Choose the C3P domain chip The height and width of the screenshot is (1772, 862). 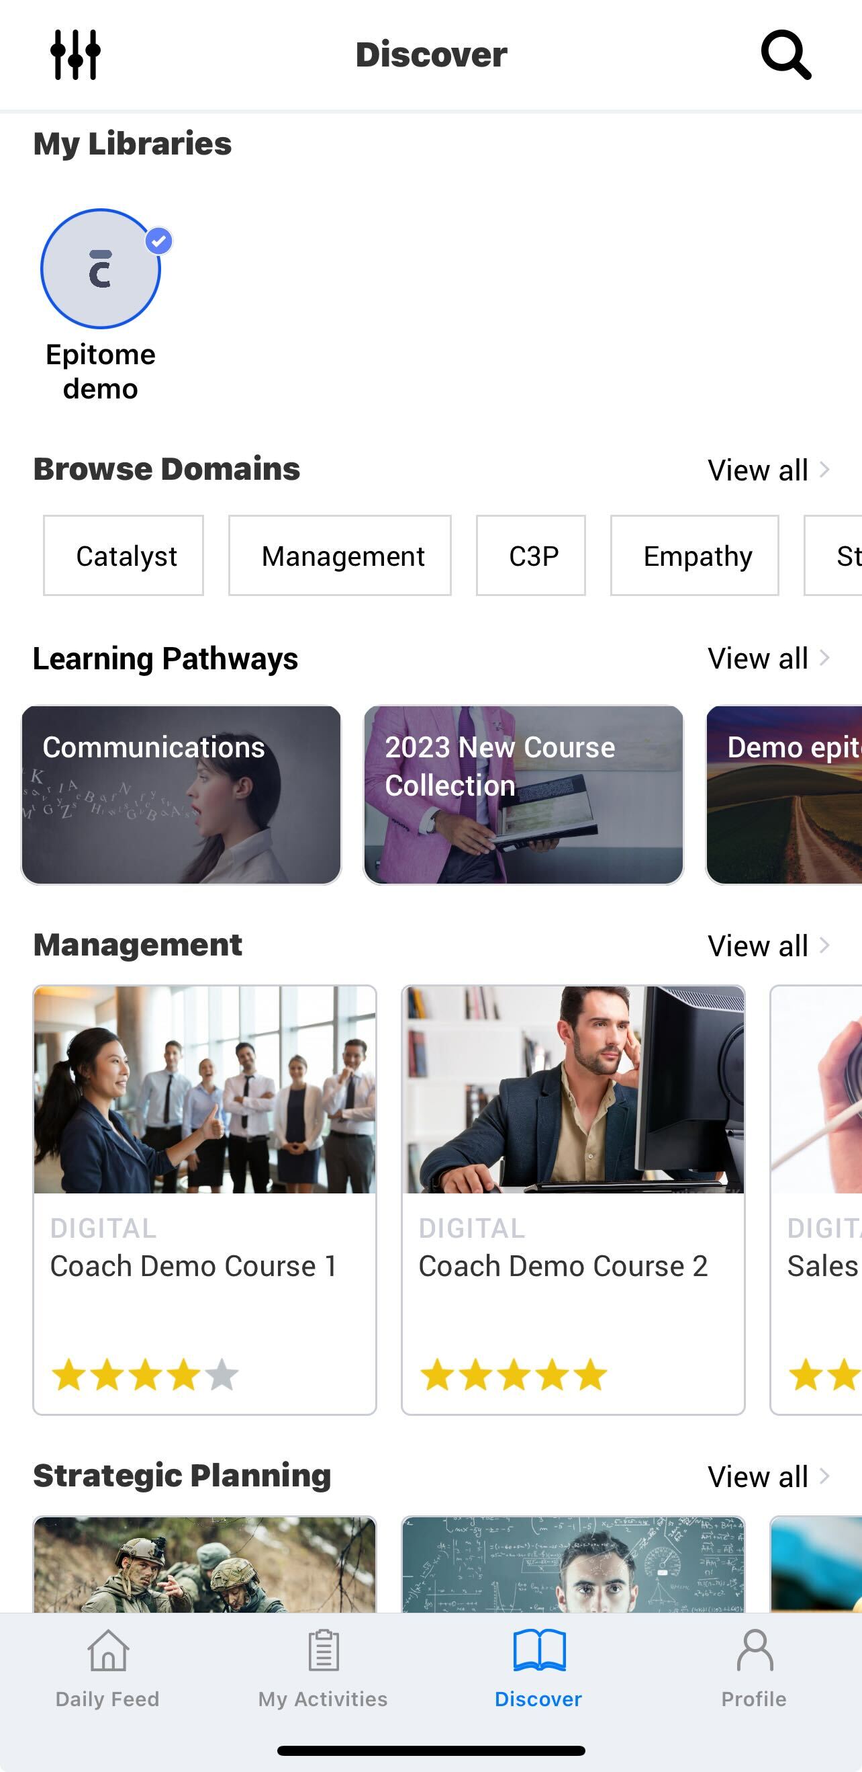pos(531,555)
